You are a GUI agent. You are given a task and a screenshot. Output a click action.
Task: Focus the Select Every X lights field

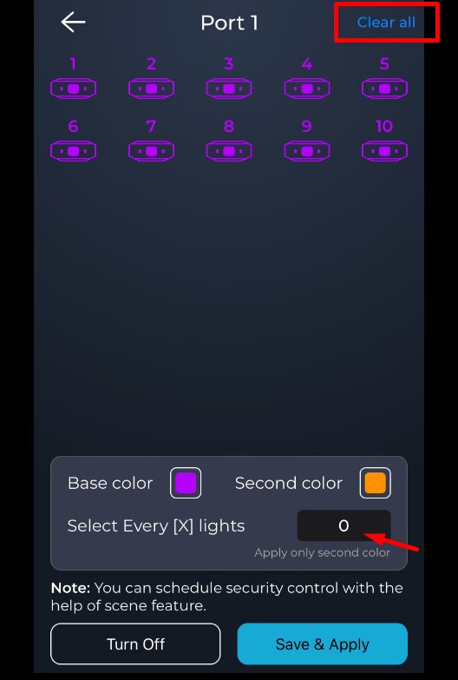344,525
